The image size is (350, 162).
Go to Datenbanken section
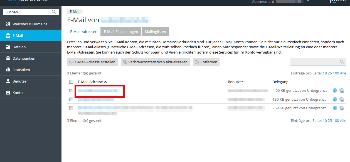coord(31,58)
